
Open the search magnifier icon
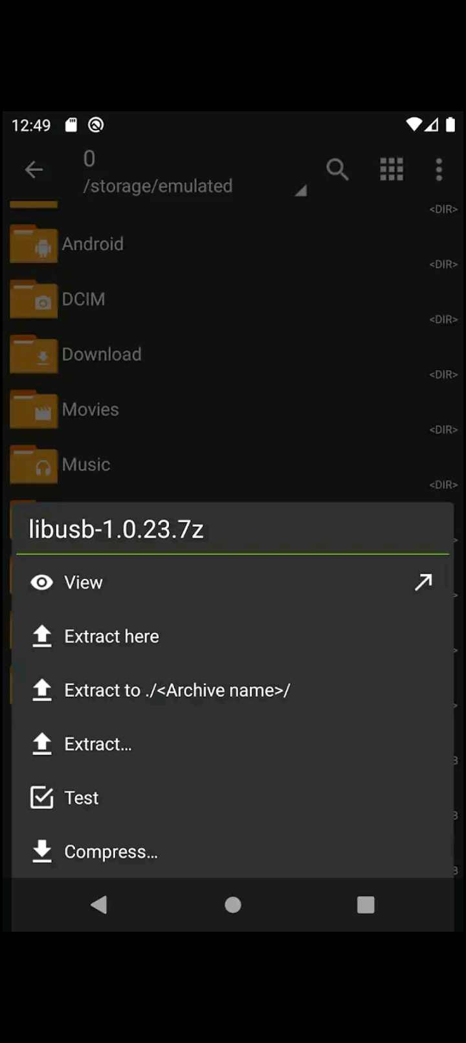(337, 170)
